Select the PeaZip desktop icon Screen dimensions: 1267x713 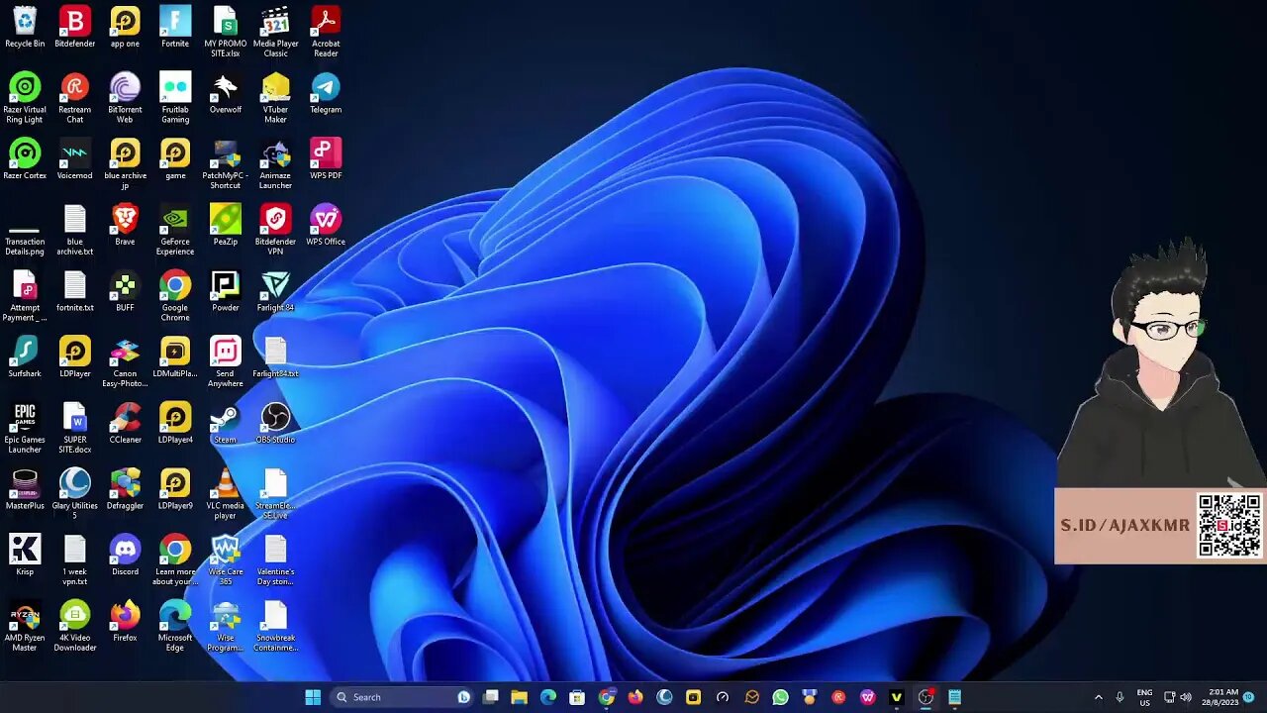(x=226, y=225)
